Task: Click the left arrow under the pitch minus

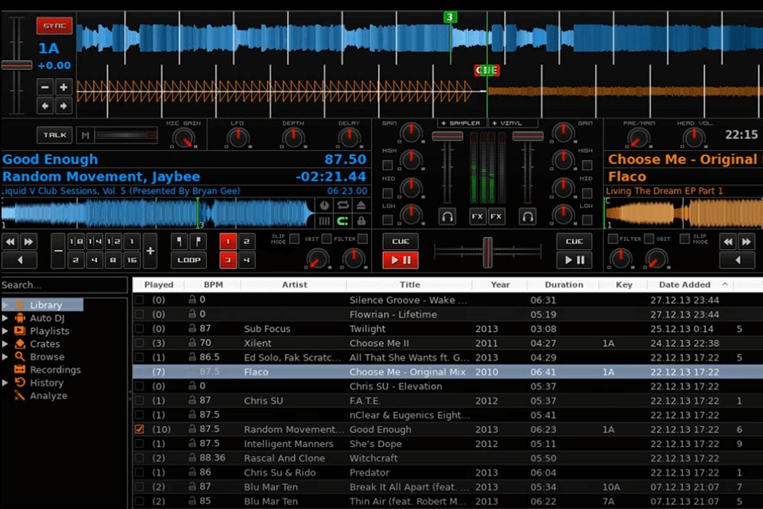Action: point(45,106)
